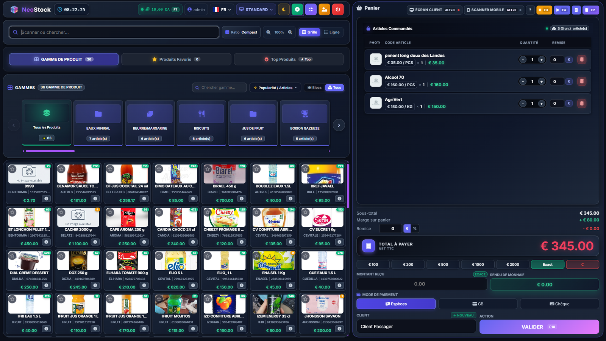Set cart discount type to percent
Screen dimensions: 606x341
(415, 228)
